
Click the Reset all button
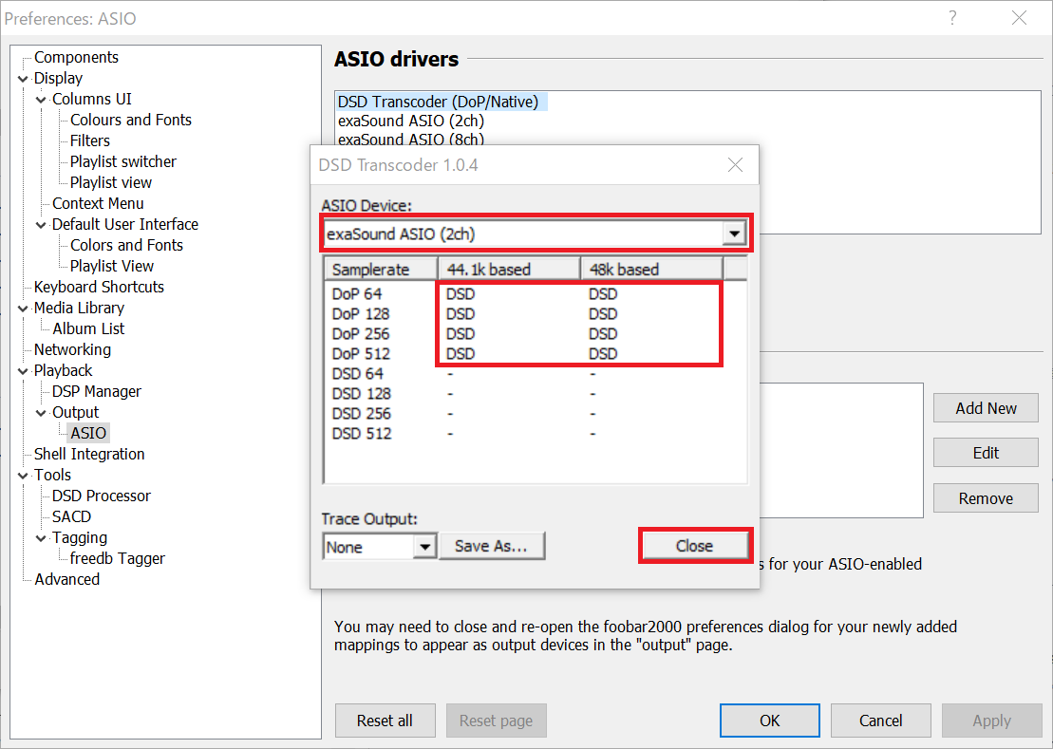(385, 721)
